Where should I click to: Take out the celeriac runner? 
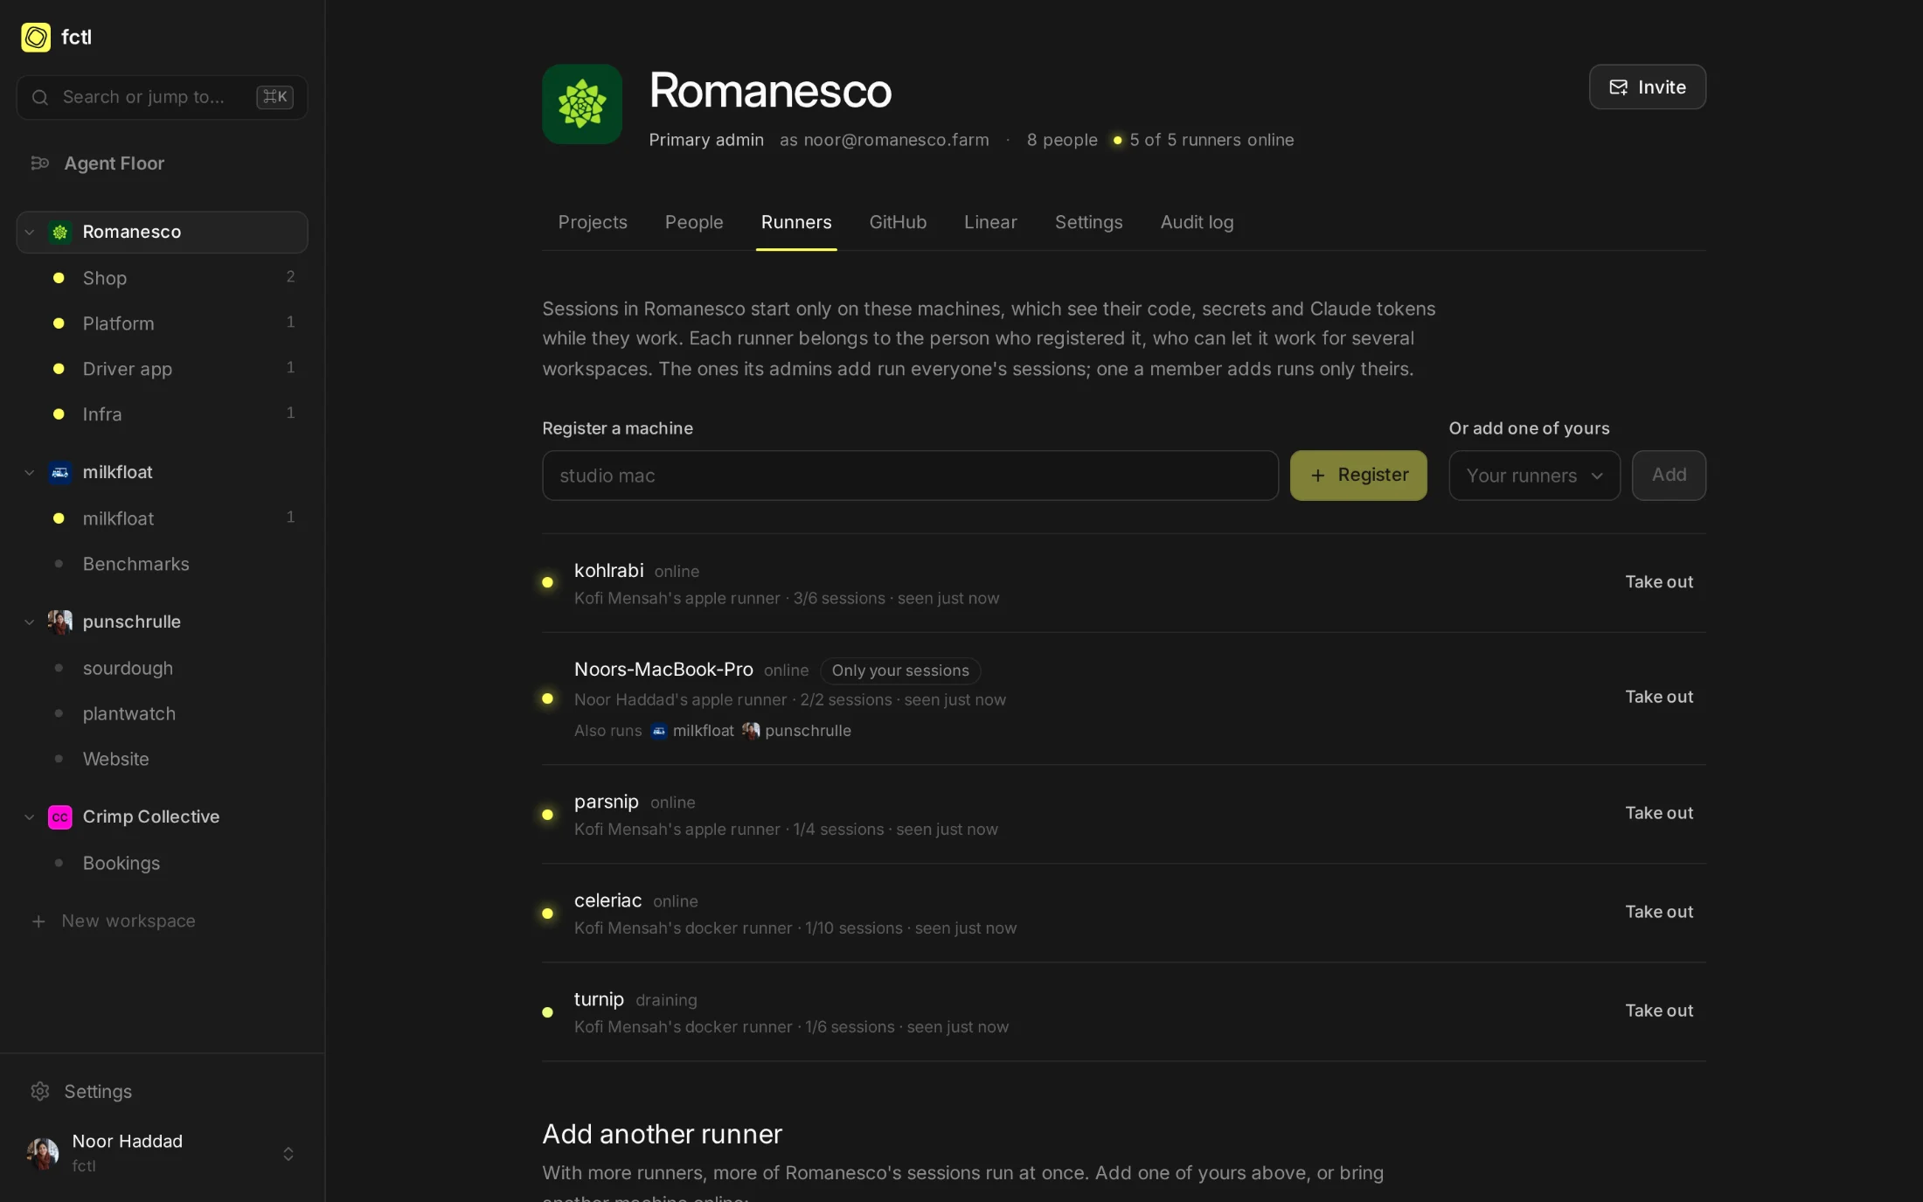[x=1659, y=912]
